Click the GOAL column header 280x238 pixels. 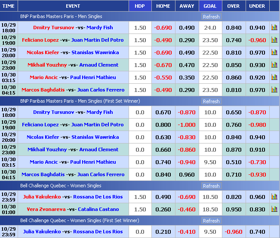tap(210, 6)
